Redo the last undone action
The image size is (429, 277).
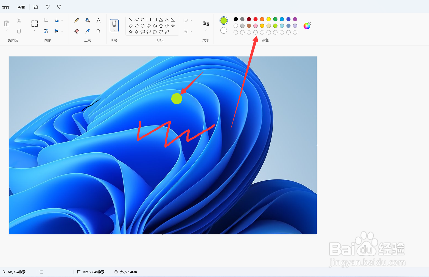[x=59, y=7]
